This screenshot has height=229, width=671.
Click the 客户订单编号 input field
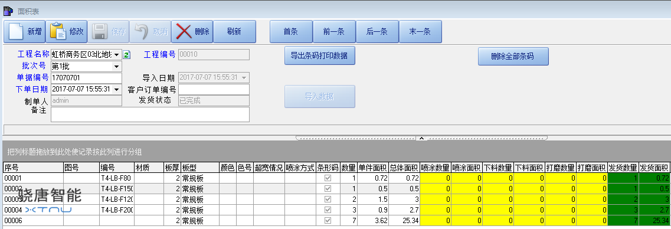[214, 90]
